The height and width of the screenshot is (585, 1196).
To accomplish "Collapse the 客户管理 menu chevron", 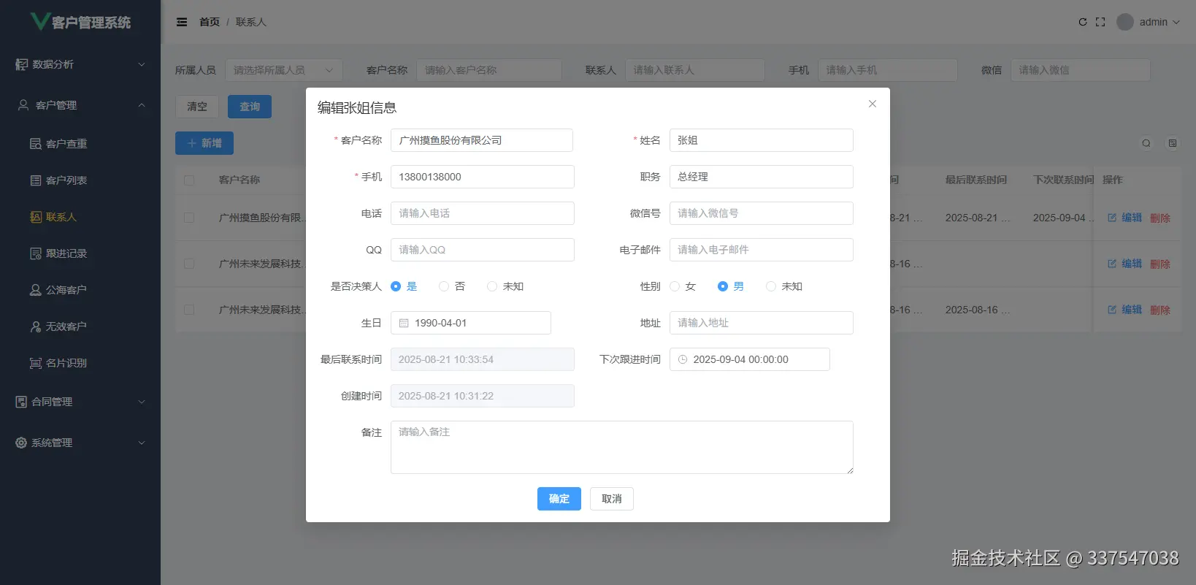I will [x=142, y=105].
